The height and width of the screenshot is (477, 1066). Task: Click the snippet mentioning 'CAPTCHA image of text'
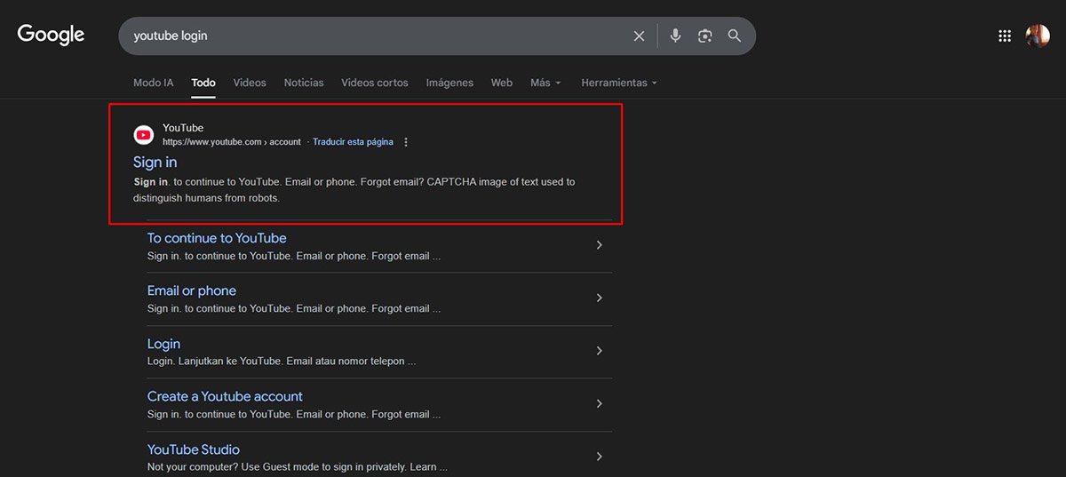[x=354, y=190]
